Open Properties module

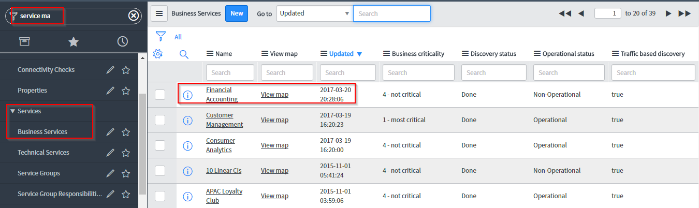pos(32,91)
